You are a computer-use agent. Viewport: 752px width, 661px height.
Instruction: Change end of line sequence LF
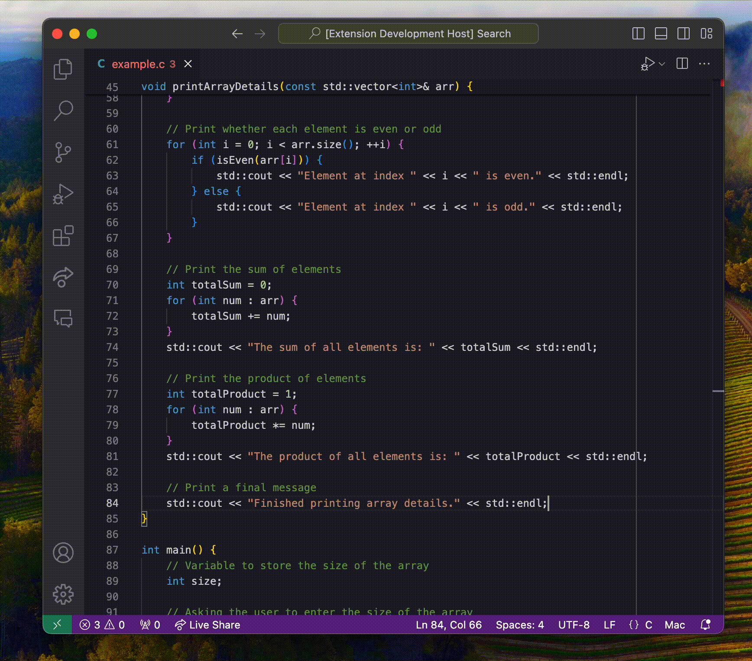[609, 625]
